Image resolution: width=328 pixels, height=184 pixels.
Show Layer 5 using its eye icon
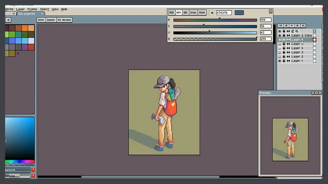point(280,44)
